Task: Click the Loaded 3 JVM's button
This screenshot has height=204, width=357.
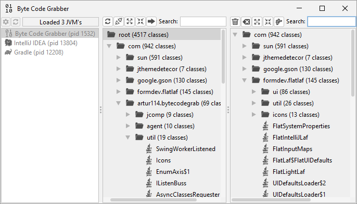Action: point(60,22)
